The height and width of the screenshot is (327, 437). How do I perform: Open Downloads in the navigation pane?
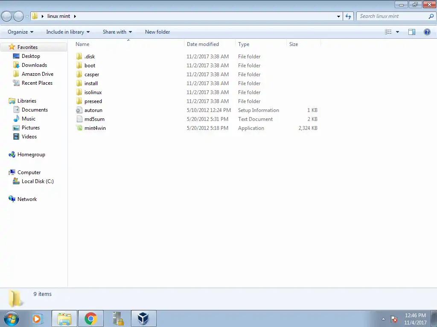(34, 65)
